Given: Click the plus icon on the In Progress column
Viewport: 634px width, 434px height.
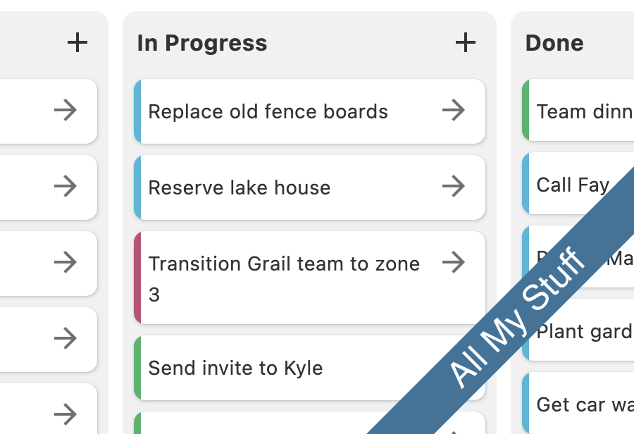Looking at the screenshot, I should (x=465, y=42).
